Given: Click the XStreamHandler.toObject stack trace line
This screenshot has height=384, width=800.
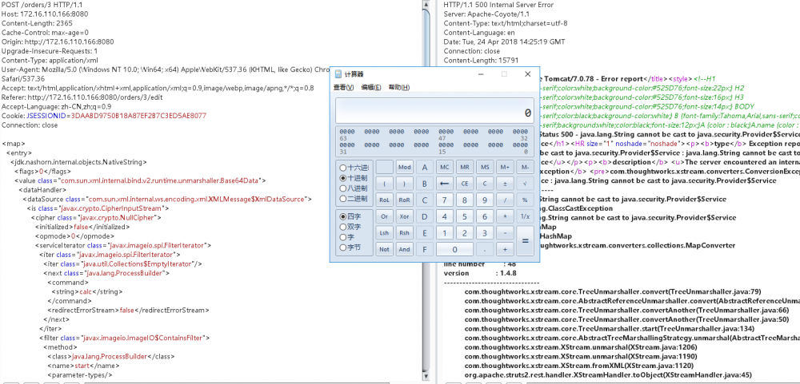Looking at the screenshot, I should tap(608, 375).
